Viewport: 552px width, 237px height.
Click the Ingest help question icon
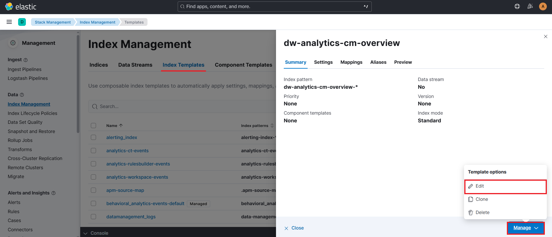(x=26, y=60)
